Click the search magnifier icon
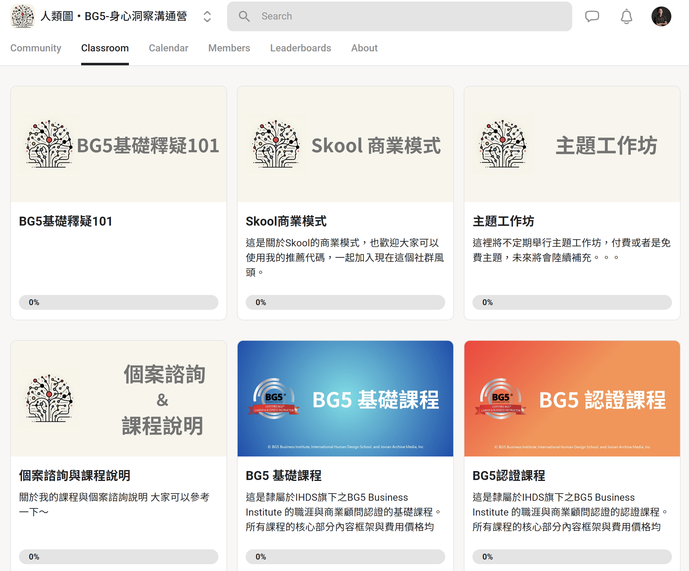The width and height of the screenshot is (689, 571). [x=244, y=16]
